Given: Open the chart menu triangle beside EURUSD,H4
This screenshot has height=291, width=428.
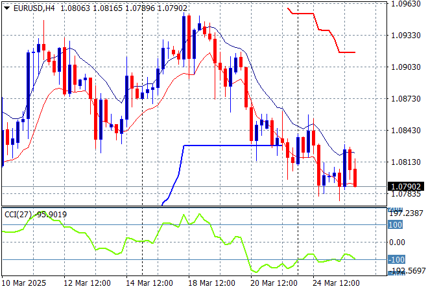Looking at the screenshot, I should tap(7, 8).
